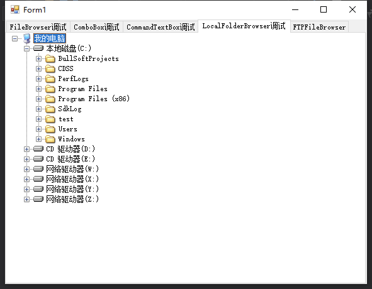
Task: Expand the 网络驱动器(W:) node
Action: 26,169
